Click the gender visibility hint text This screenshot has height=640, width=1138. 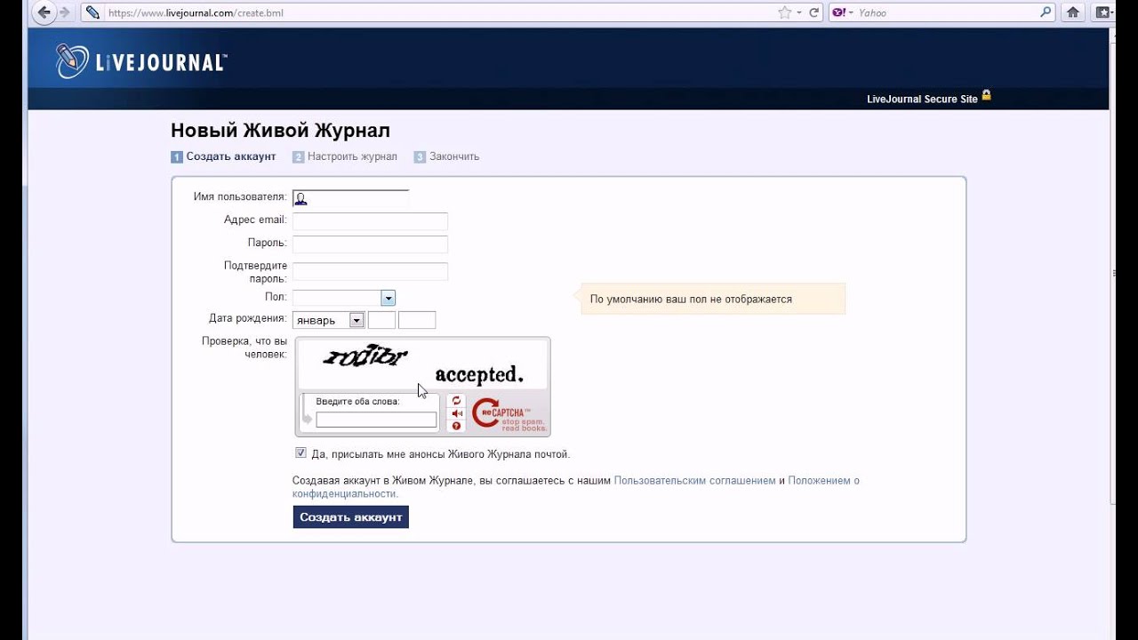point(691,300)
